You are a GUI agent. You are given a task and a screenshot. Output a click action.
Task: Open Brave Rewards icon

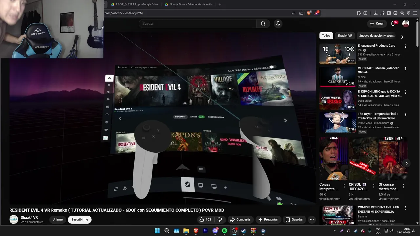click(x=317, y=13)
